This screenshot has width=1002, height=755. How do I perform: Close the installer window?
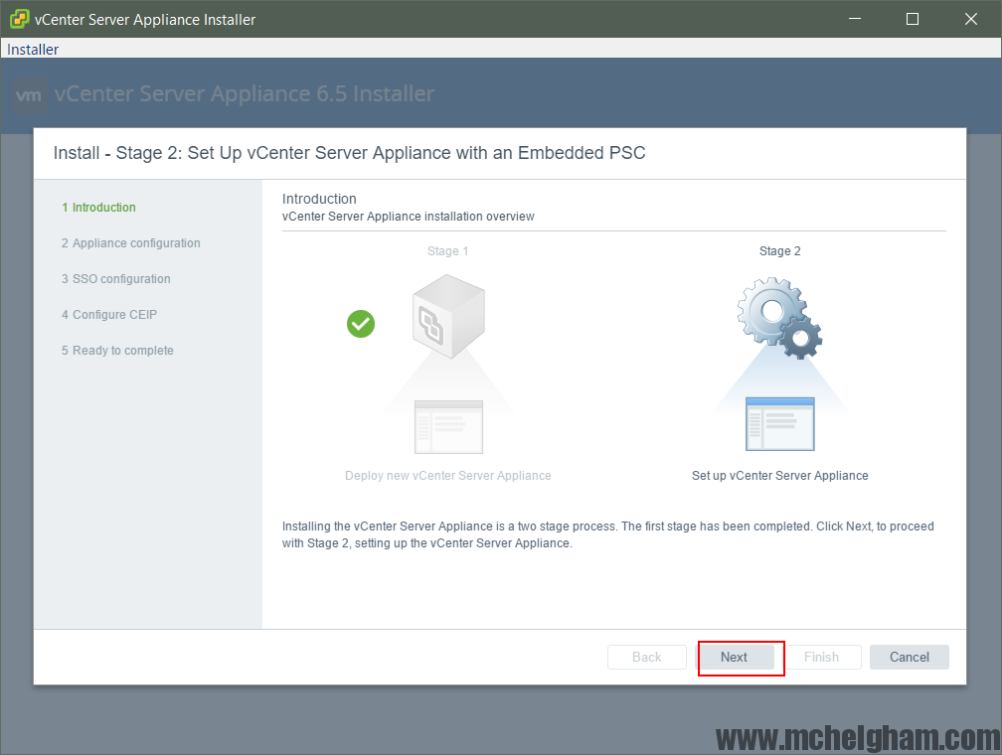tap(970, 19)
